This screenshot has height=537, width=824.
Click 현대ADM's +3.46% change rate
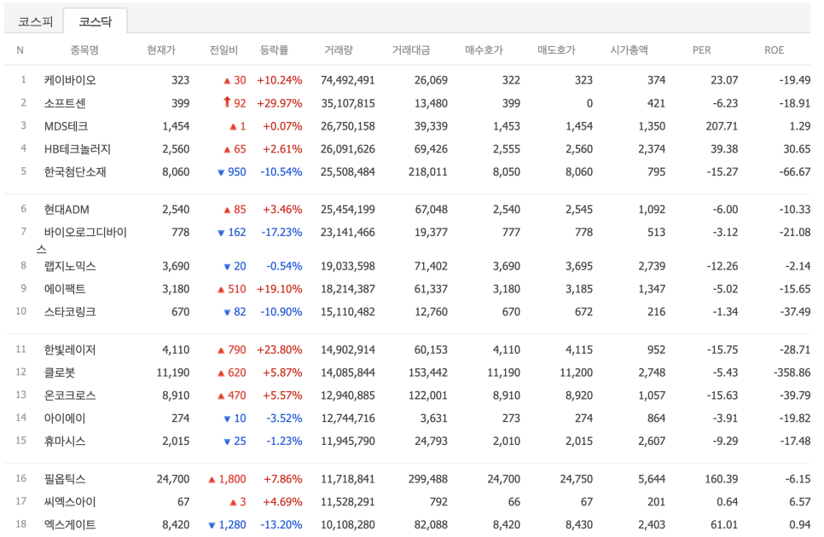pyautogui.click(x=282, y=210)
